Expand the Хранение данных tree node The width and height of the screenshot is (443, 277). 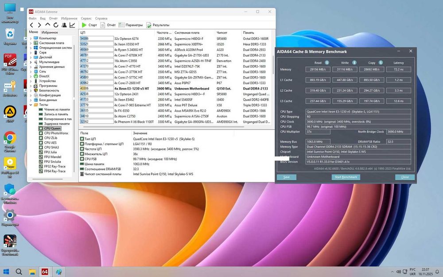(x=31, y=67)
